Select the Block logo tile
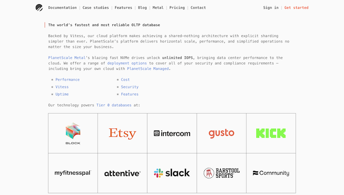Viewport: 344px width, 195px height. (x=73, y=133)
